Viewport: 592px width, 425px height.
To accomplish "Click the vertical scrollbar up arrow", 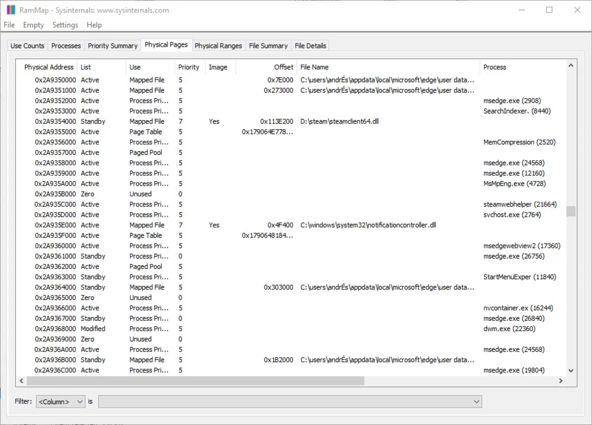I will [571, 65].
